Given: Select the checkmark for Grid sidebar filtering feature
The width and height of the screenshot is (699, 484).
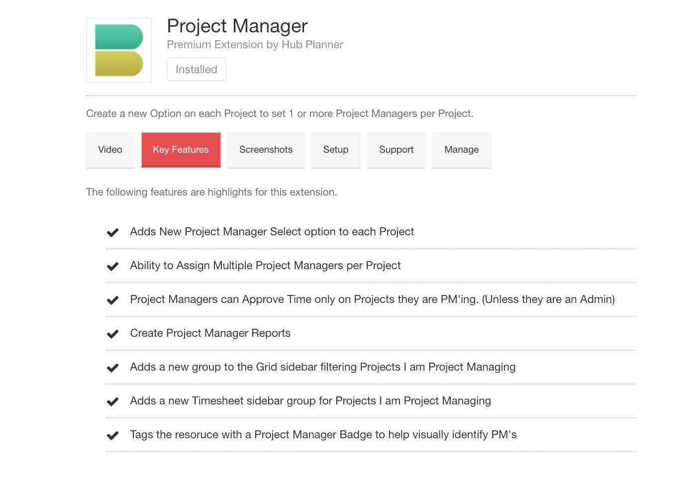Looking at the screenshot, I should click(x=113, y=367).
